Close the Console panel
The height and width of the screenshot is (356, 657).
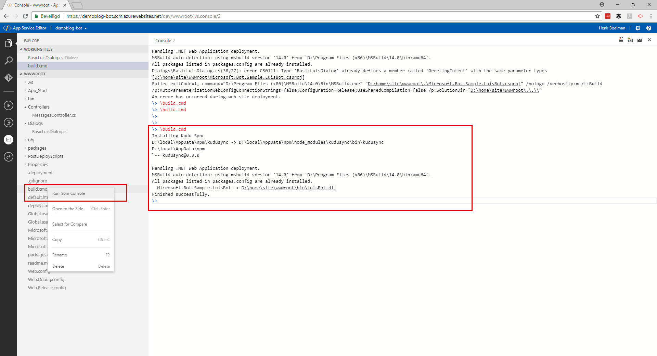point(649,40)
